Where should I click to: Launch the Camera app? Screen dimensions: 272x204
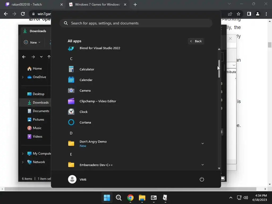[136, 91]
